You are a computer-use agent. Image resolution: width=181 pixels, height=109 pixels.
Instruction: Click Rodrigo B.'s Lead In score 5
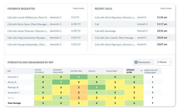[97, 87]
